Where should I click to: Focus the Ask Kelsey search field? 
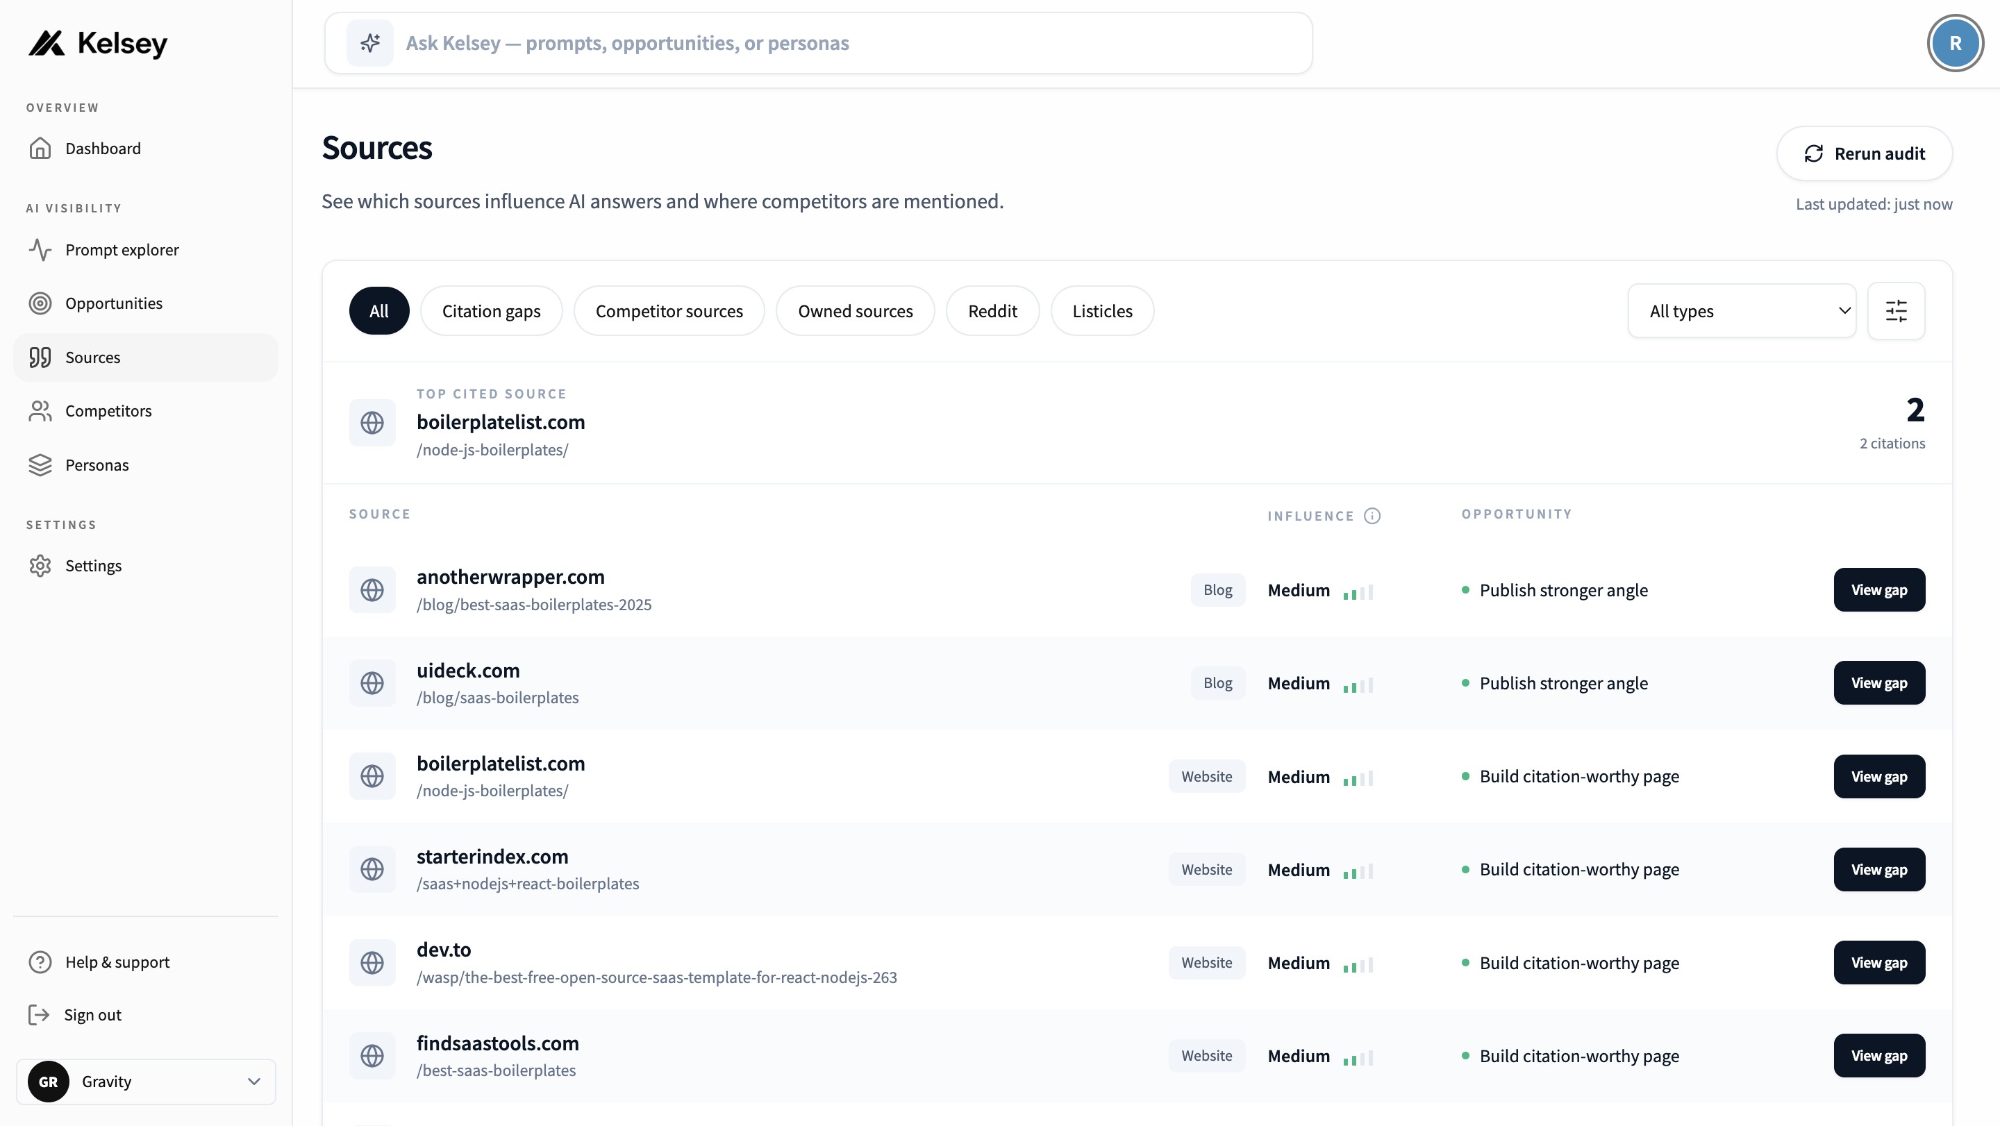(x=818, y=42)
